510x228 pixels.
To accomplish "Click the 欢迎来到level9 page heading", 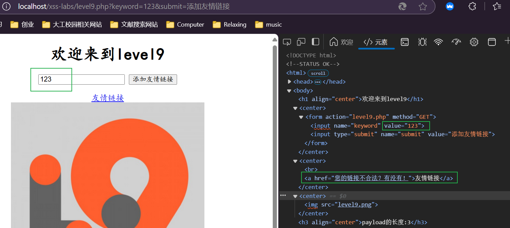I will click(x=108, y=55).
